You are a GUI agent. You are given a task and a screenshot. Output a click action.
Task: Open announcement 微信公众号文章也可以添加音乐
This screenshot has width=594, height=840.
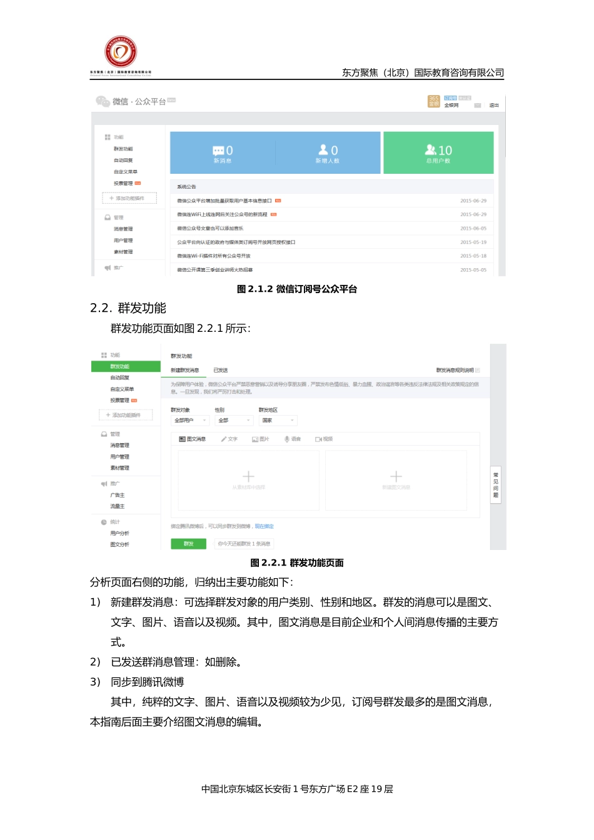click(210, 228)
